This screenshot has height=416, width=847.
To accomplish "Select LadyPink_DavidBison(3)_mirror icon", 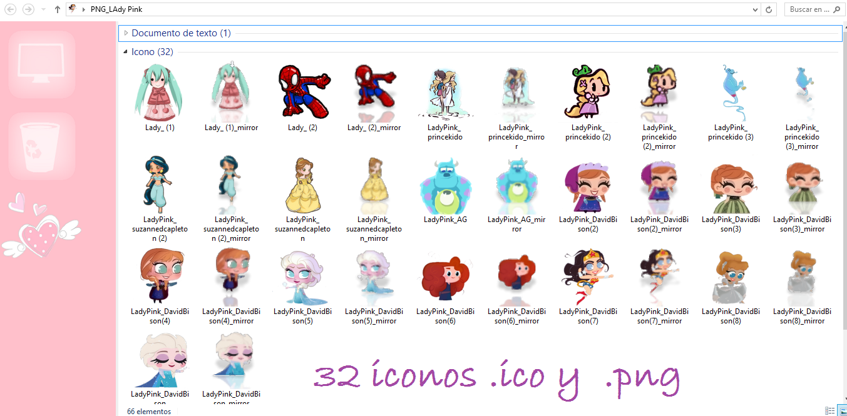I will 803,186.
